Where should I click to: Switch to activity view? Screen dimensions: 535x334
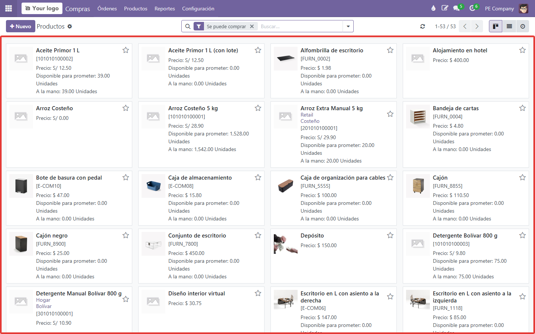(x=523, y=26)
